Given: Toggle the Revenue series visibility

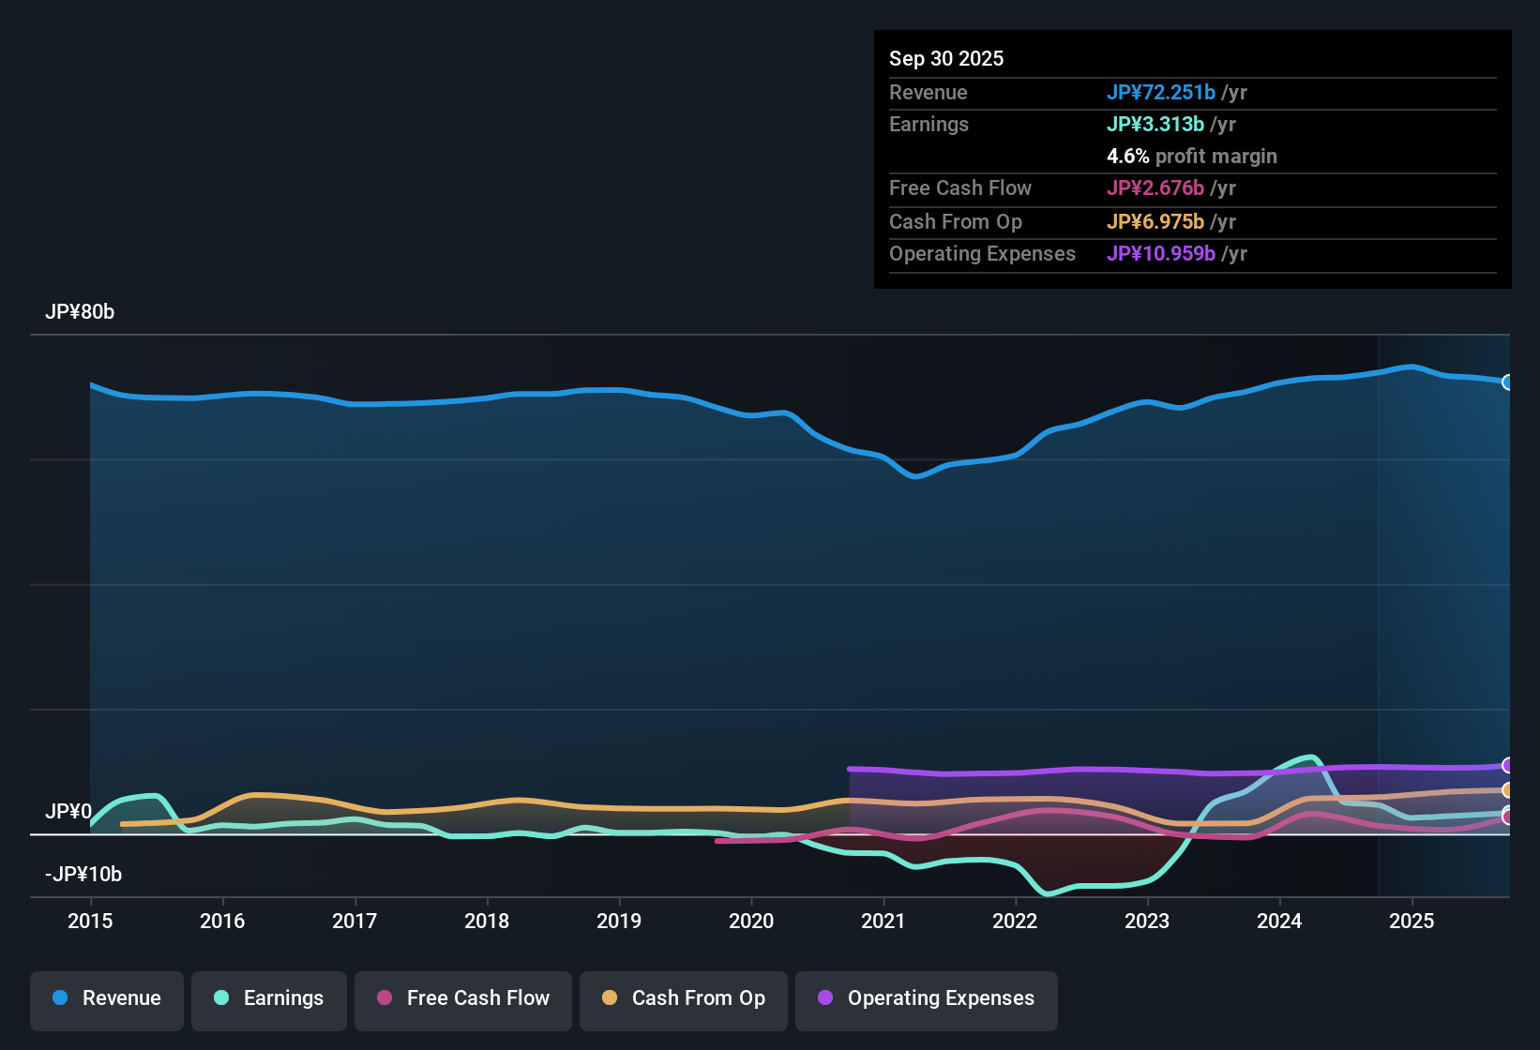Looking at the screenshot, I should (x=106, y=998).
